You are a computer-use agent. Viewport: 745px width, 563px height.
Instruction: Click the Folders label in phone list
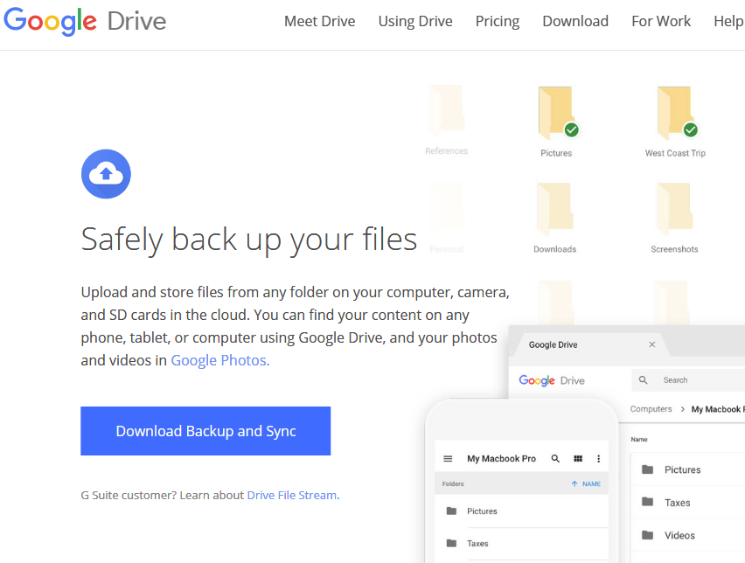click(453, 483)
